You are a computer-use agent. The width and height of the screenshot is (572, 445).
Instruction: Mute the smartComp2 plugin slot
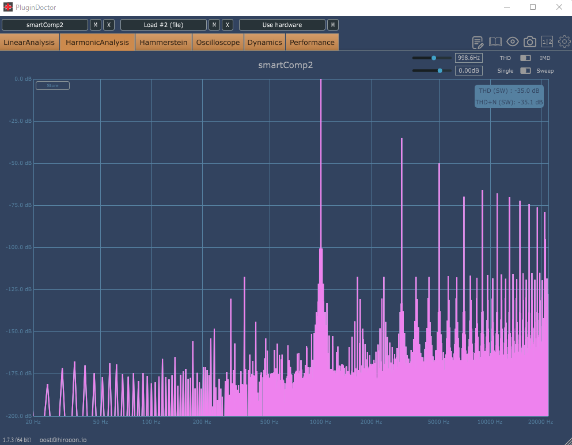coord(96,25)
